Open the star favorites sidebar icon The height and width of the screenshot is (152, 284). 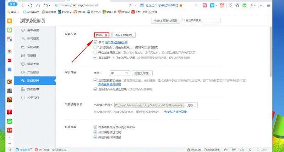[x=10, y=21]
